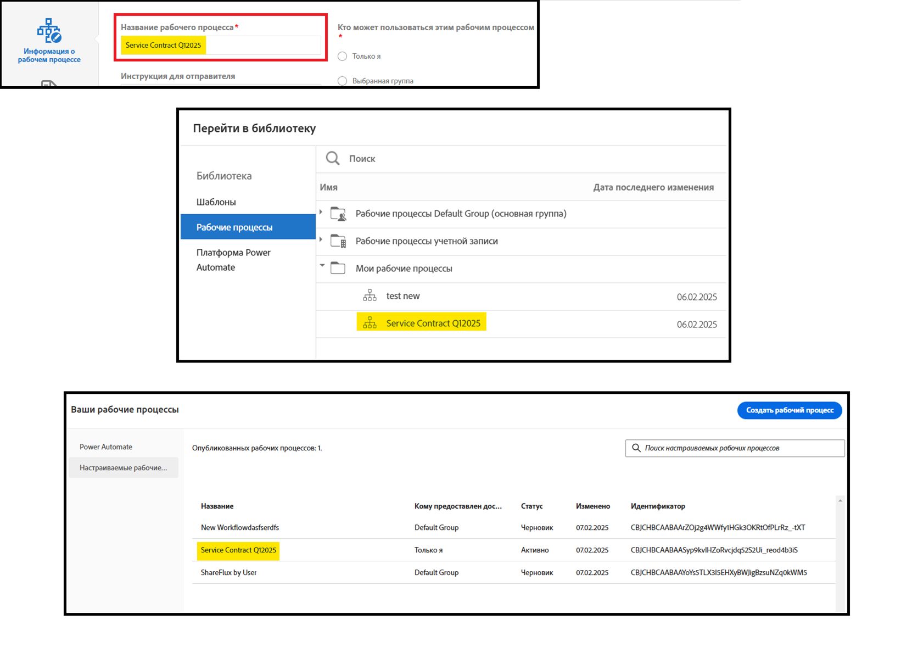
Task: Expand "Рабочие процессы учетной записи" folder
Action: click(x=321, y=239)
